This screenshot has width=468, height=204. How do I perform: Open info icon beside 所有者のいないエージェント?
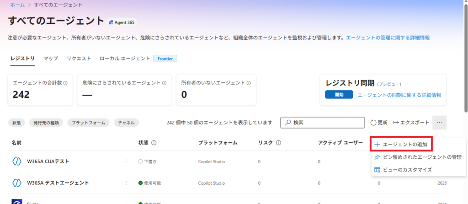click(249, 83)
